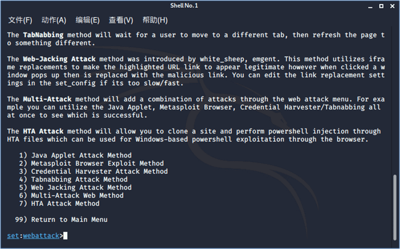Click option 3, Credential Harvester Attack Method

pos(93,172)
